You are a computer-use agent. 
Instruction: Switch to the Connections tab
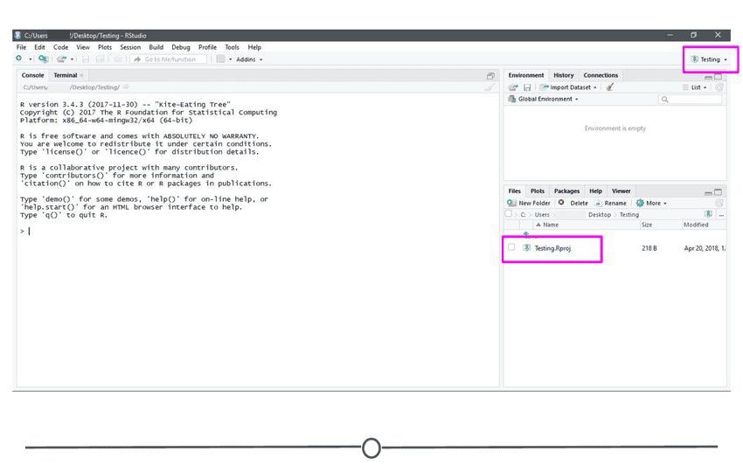tap(601, 75)
